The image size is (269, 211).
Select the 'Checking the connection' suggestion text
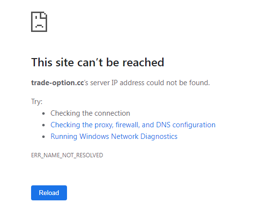pos(90,113)
